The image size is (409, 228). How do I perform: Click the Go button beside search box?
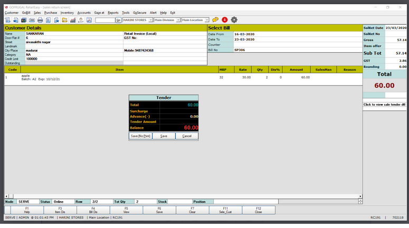(118, 20)
